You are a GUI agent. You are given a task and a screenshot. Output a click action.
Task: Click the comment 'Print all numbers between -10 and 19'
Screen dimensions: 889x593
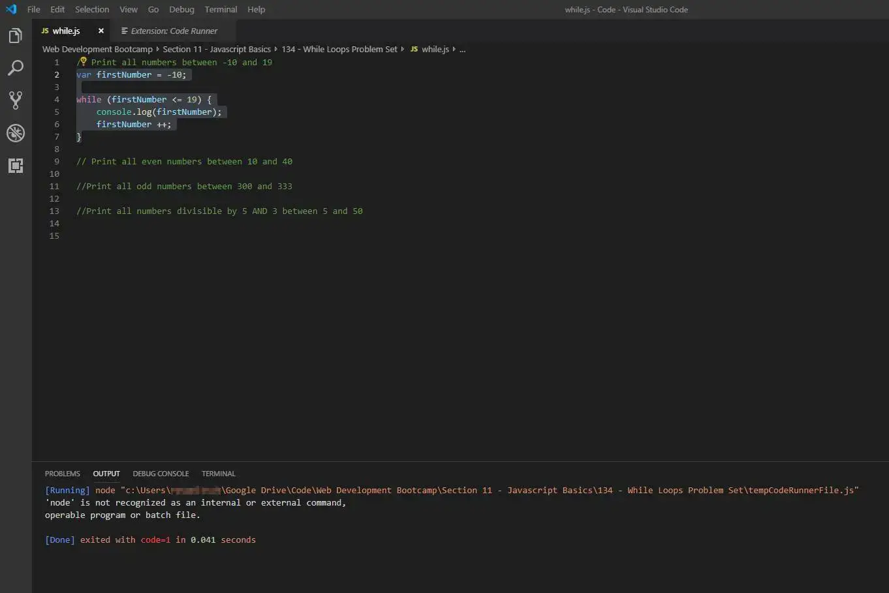tap(174, 62)
